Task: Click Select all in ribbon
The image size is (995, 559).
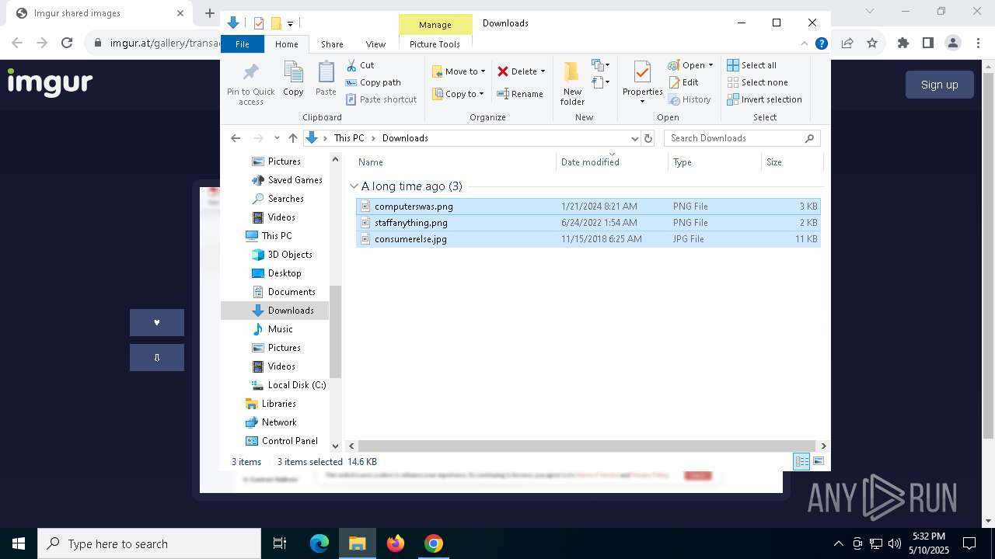Action: (752, 65)
